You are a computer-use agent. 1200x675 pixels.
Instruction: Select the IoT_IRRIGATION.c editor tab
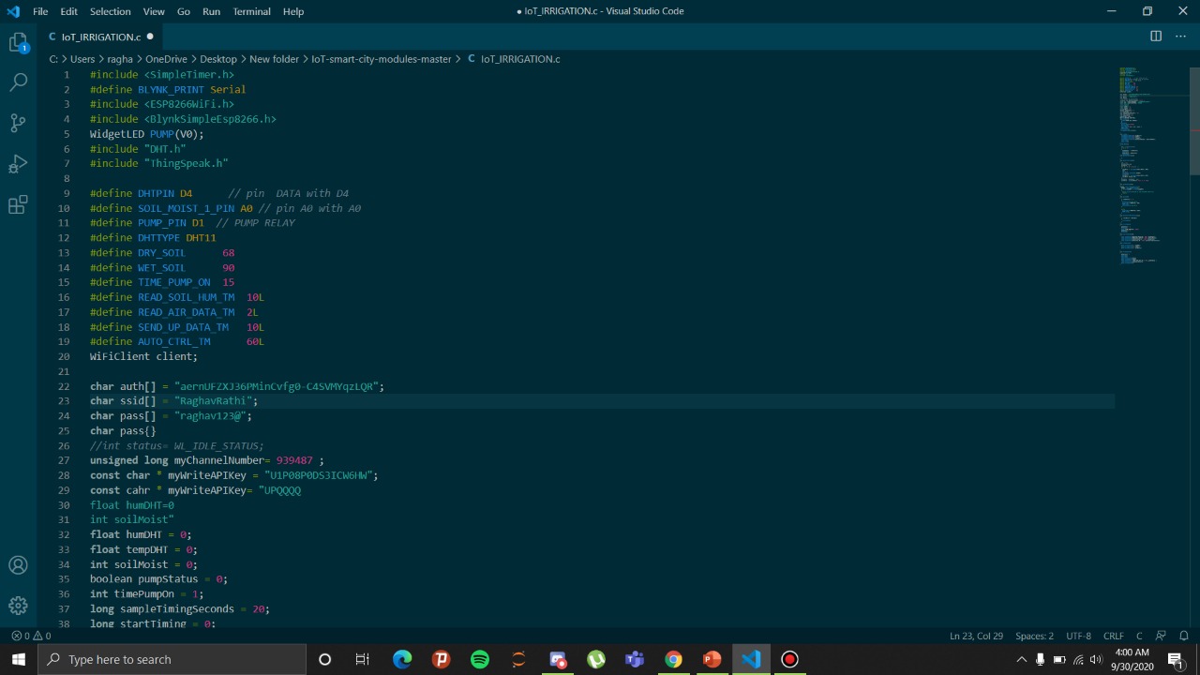(x=101, y=37)
